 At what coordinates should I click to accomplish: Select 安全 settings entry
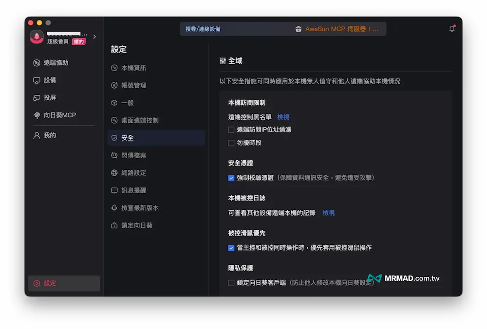[x=156, y=138]
